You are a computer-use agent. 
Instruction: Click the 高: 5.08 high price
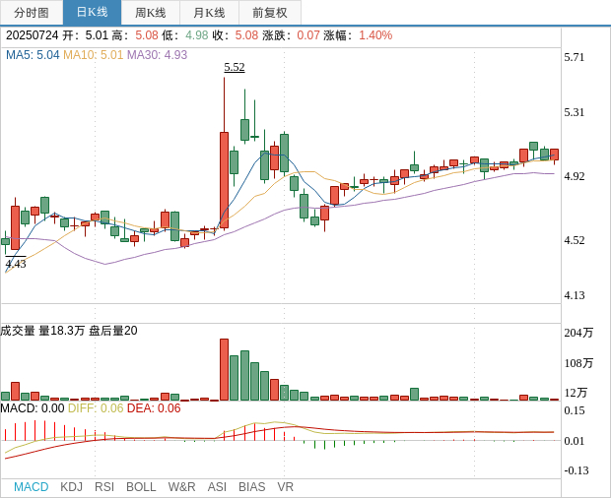[135, 35]
